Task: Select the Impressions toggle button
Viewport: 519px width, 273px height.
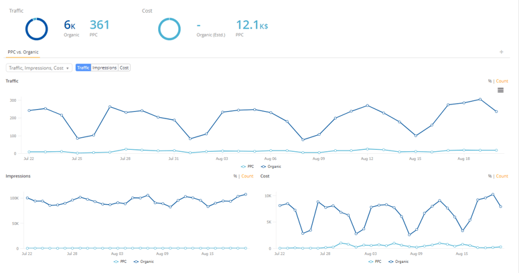Action: tap(104, 68)
